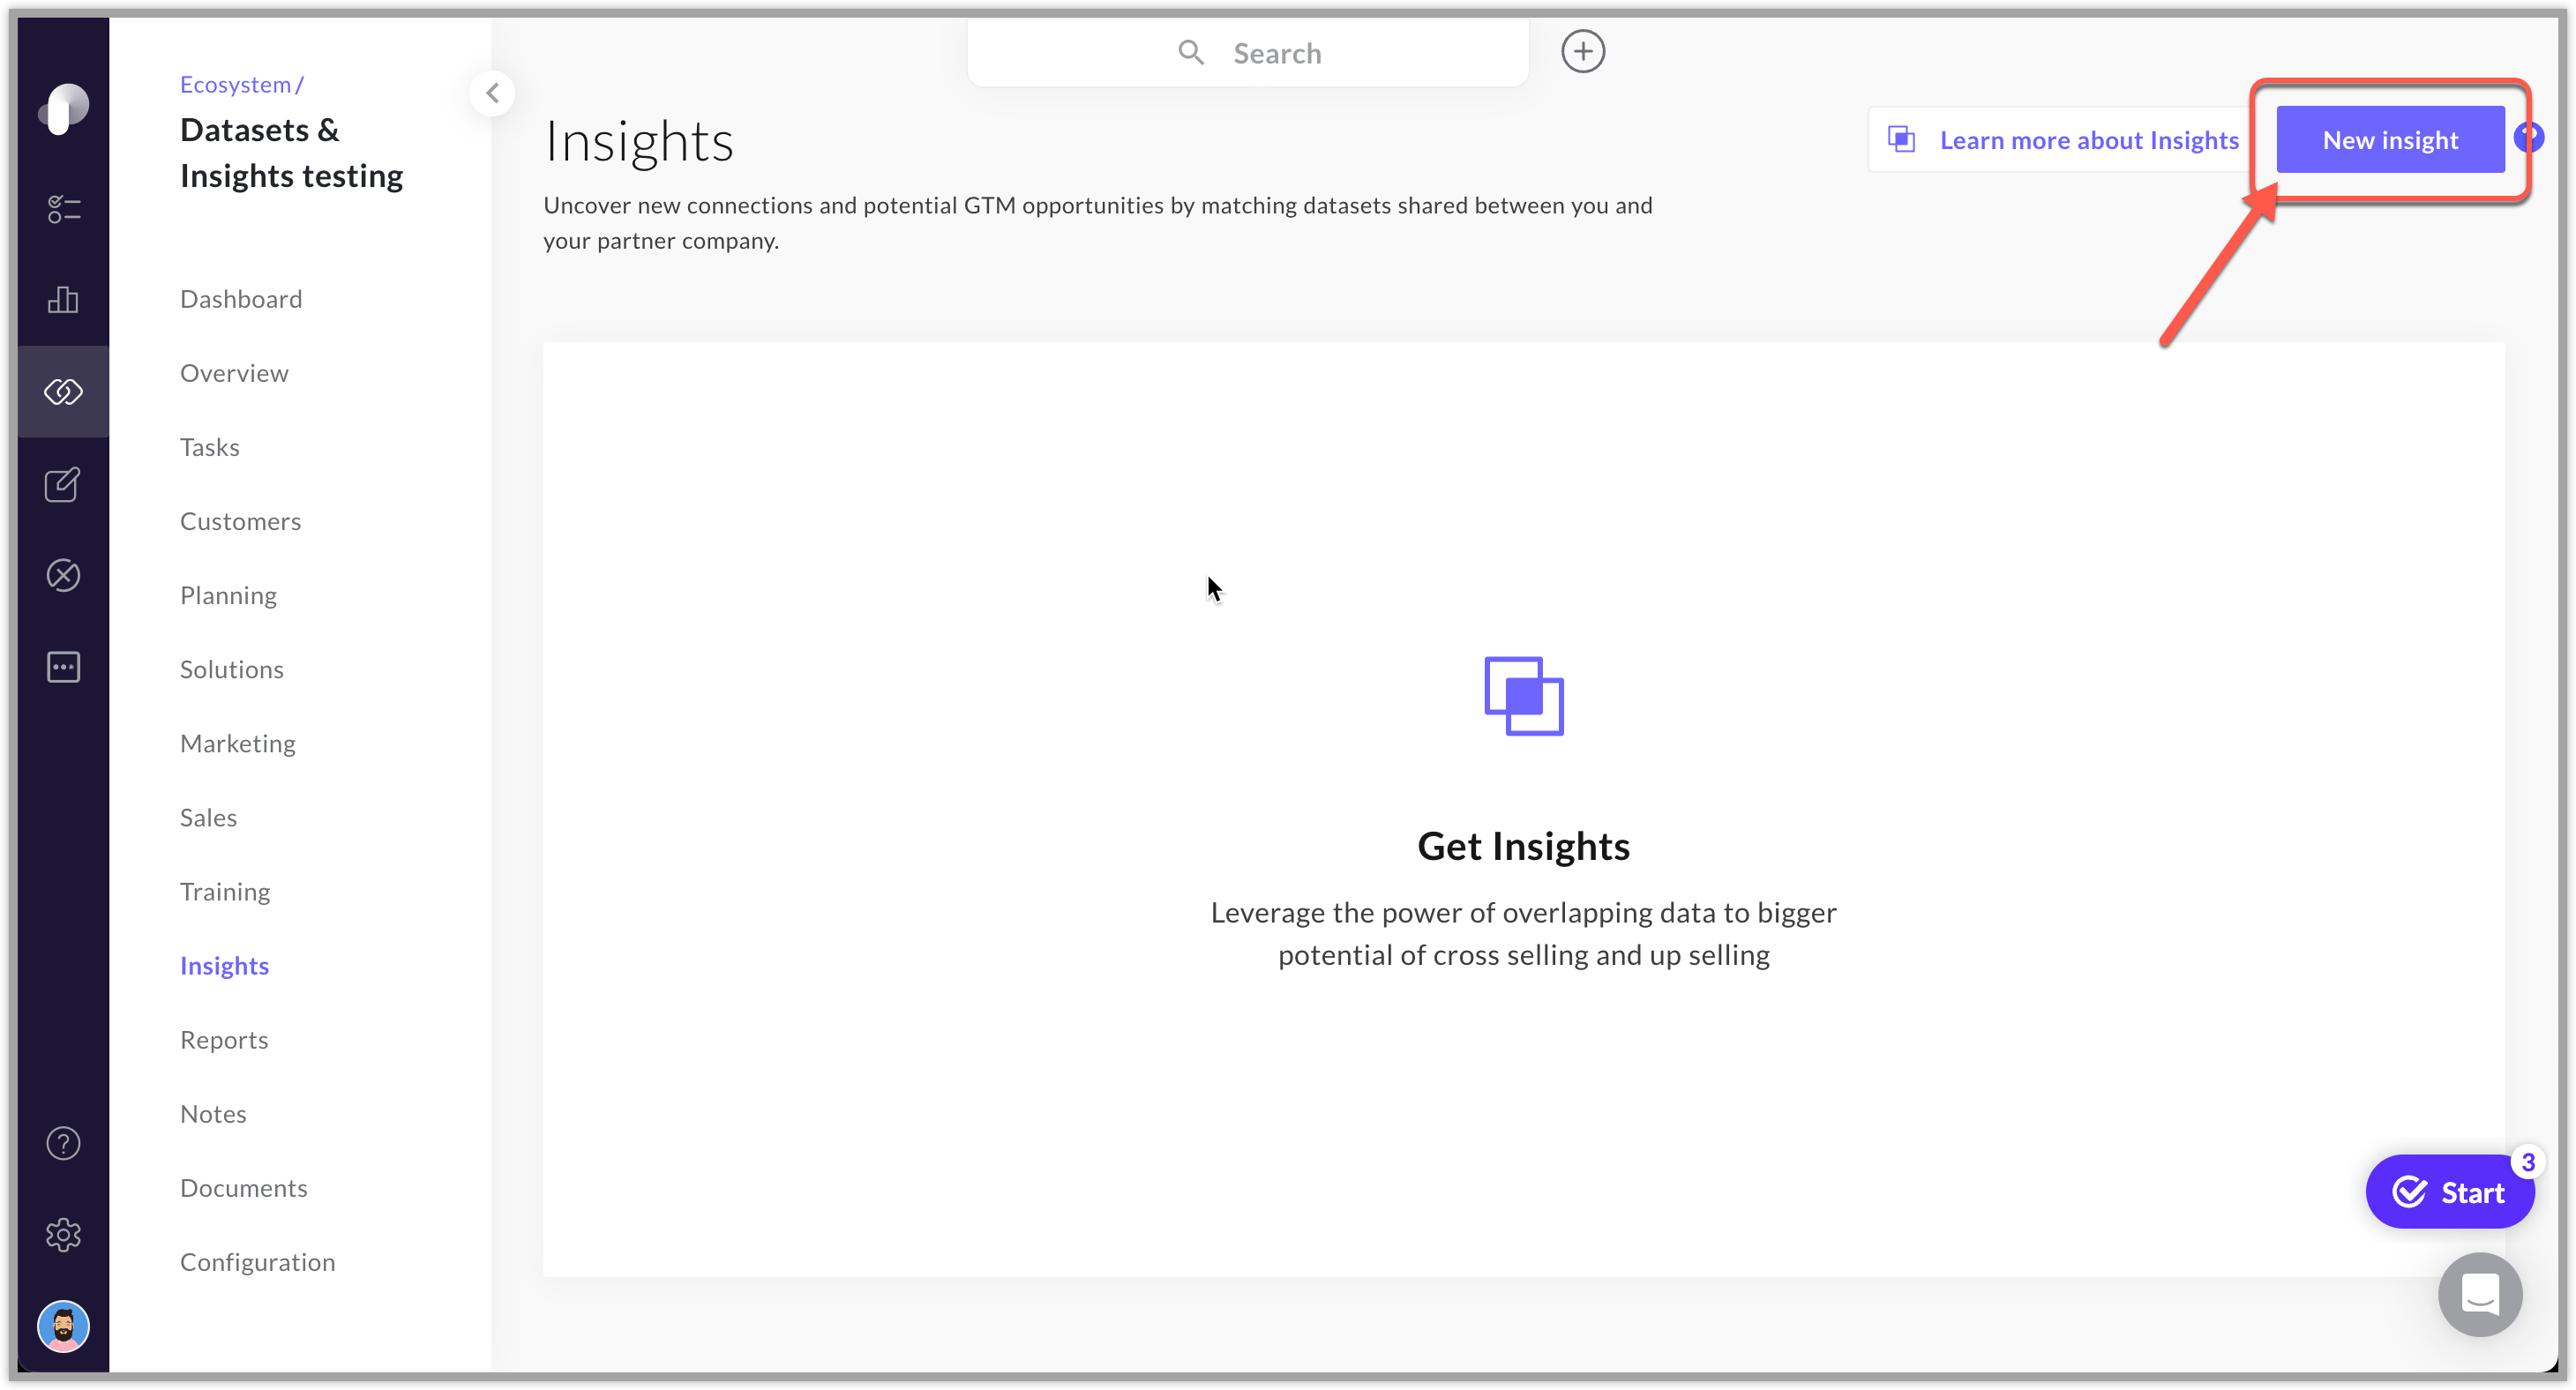The height and width of the screenshot is (1390, 2576).
Task: Click the 'Insights' page heading
Action: (638, 141)
